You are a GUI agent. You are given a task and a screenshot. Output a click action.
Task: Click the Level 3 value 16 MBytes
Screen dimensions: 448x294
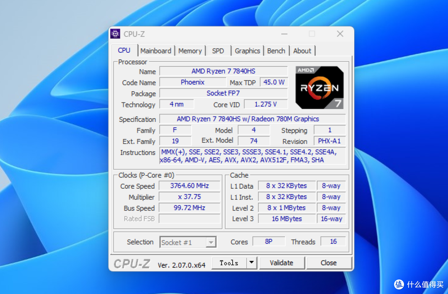[287, 219]
